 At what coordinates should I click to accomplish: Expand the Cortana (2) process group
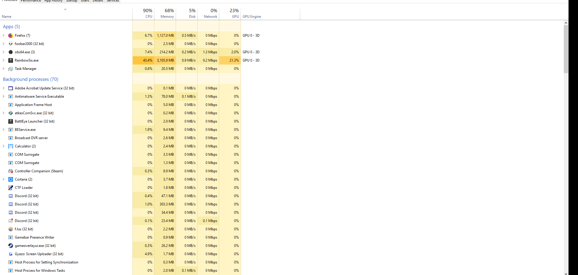point(4,179)
